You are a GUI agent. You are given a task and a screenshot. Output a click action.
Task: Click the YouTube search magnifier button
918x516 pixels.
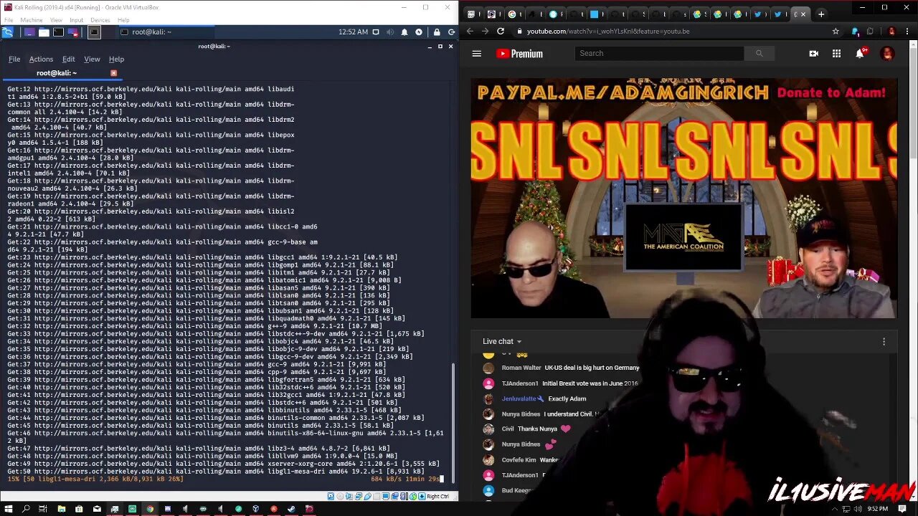[x=759, y=53]
